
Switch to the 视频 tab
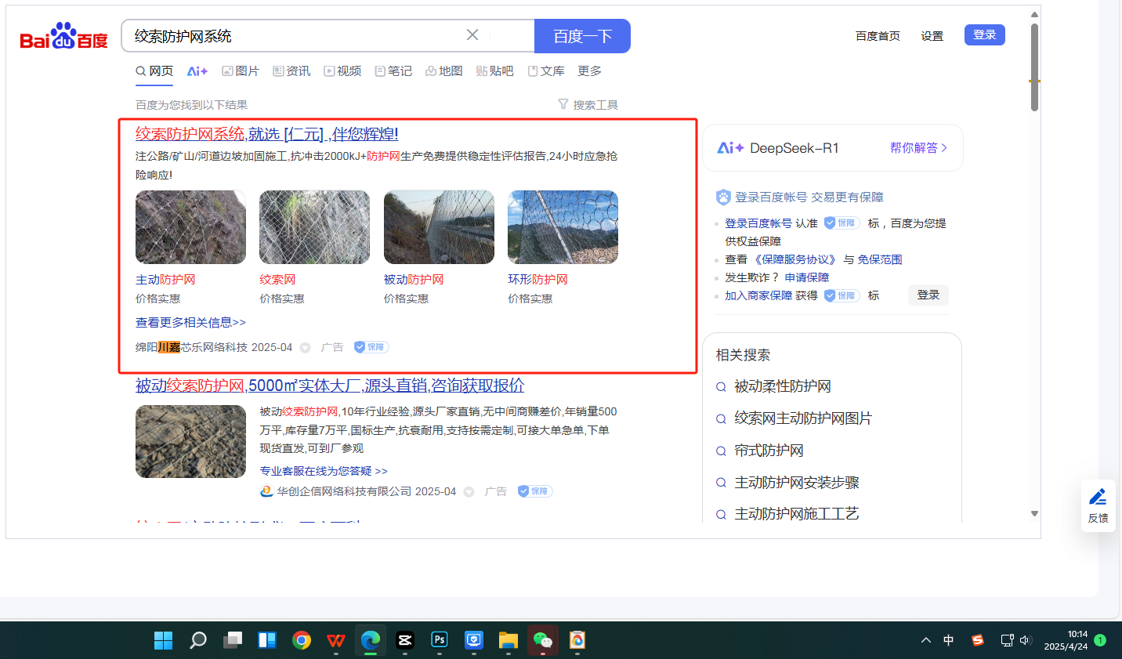[x=343, y=71]
